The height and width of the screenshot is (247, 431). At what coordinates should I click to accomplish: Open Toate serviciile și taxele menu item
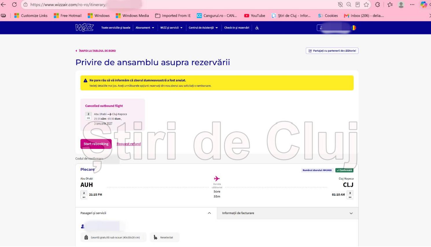tap(116, 28)
